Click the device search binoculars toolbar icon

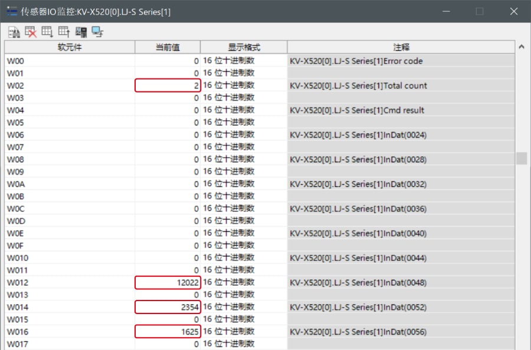tap(13, 32)
